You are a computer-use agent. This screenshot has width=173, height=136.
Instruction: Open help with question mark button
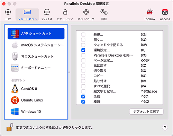pos(165,127)
